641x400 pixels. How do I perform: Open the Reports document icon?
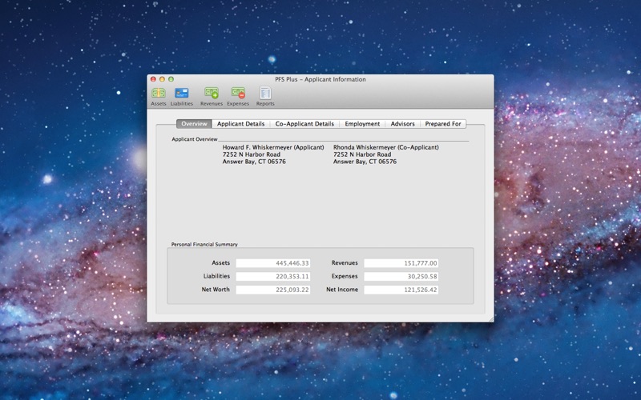[x=265, y=94]
